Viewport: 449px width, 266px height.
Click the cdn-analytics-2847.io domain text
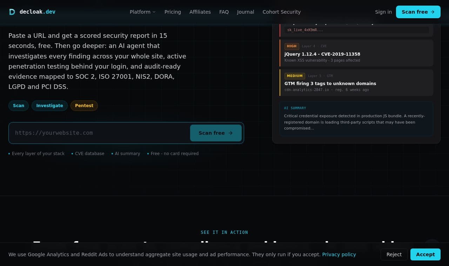click(x=307, y=90)
